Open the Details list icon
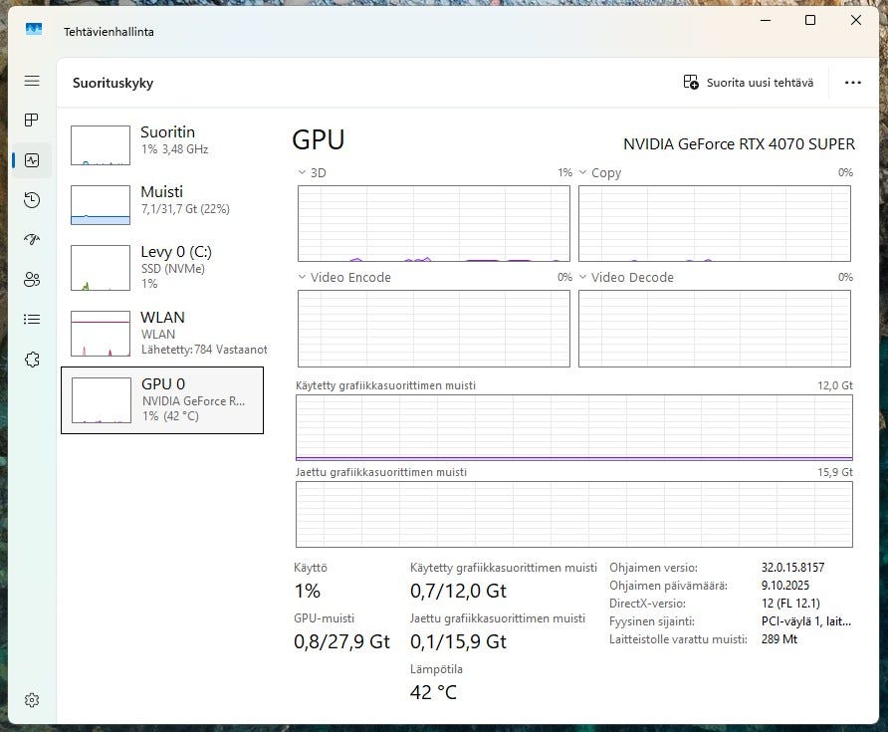This screenshot has height=732, width=888. coord(32,320)
